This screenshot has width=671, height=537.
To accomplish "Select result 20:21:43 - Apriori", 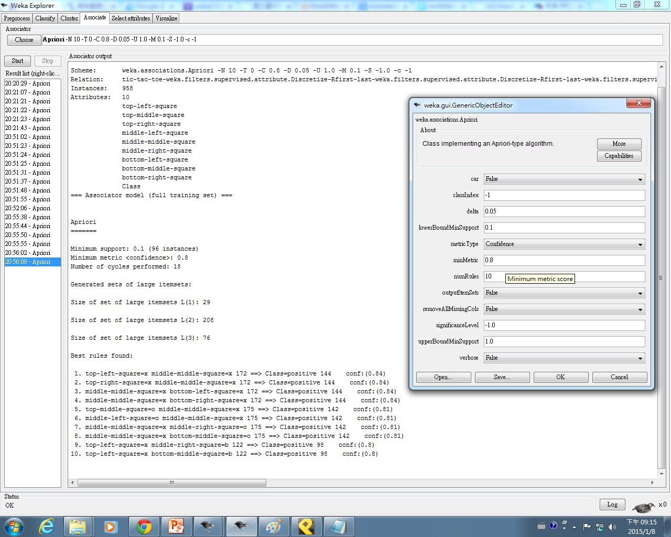I will point(33,128).
